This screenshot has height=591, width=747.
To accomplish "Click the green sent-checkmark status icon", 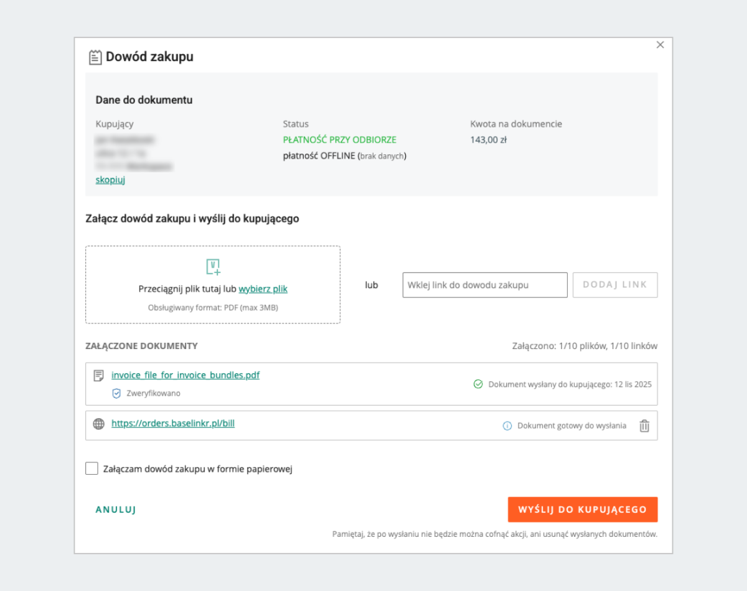I will (478, 384).
